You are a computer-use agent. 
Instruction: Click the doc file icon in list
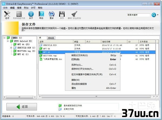pos(41,59)
